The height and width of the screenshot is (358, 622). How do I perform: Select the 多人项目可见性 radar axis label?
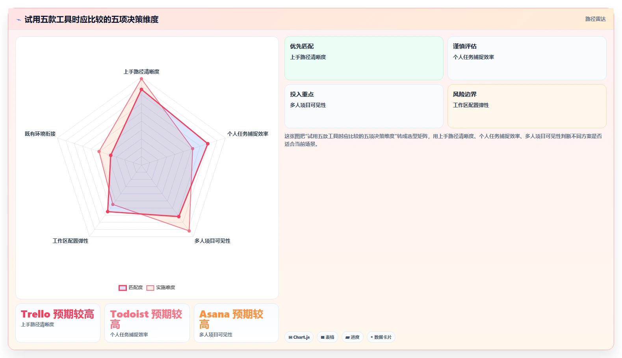212,241
